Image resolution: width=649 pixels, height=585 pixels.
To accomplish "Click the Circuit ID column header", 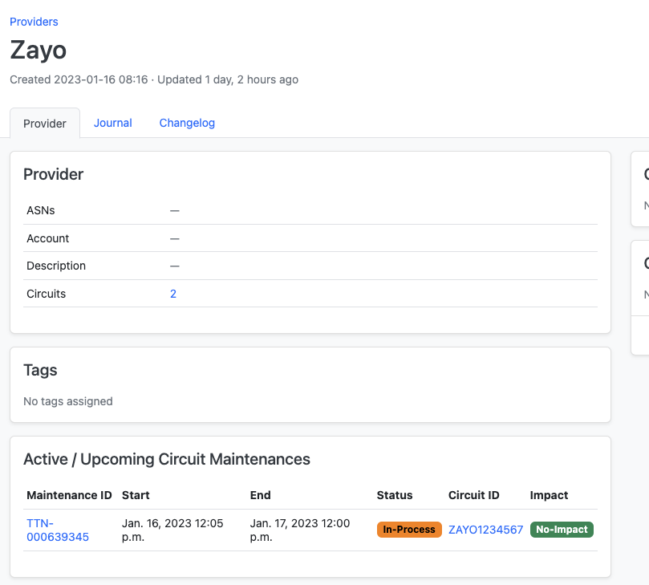I will [473, 495].
